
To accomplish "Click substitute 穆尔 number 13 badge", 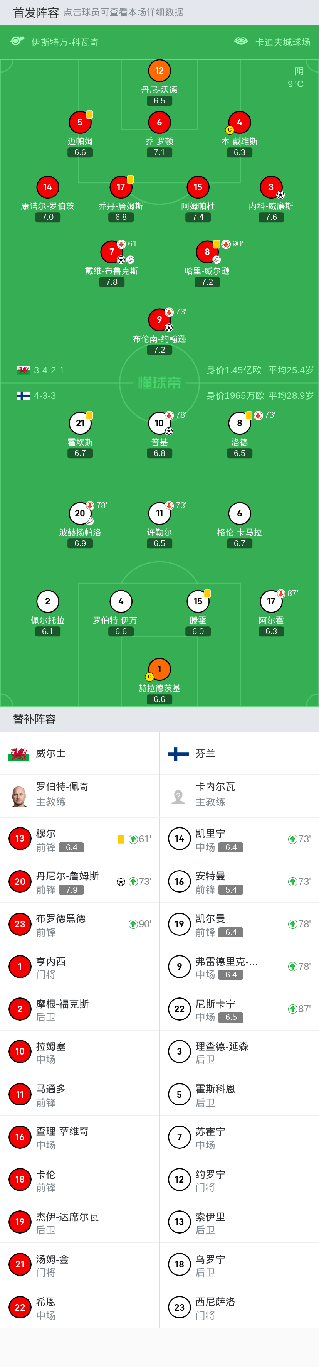I will point(20,839).
